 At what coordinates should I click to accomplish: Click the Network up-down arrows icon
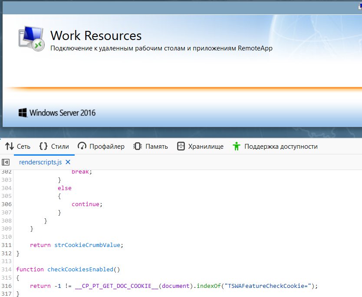tap(10, 147)
